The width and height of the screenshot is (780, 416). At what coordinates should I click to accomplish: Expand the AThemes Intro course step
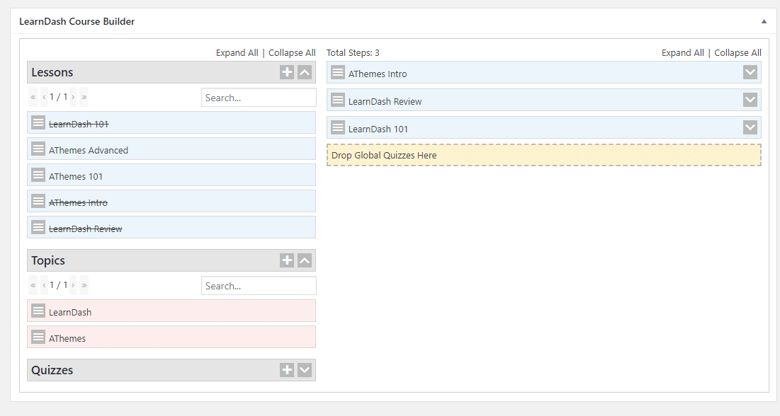(x=750, y=73)
